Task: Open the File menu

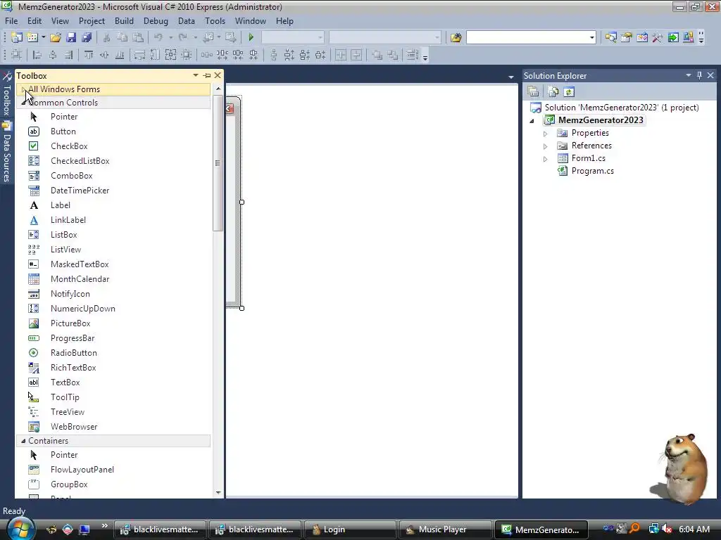Action: 11,21
